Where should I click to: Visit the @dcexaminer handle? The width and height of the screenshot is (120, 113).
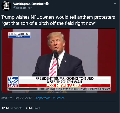point(23,8)
